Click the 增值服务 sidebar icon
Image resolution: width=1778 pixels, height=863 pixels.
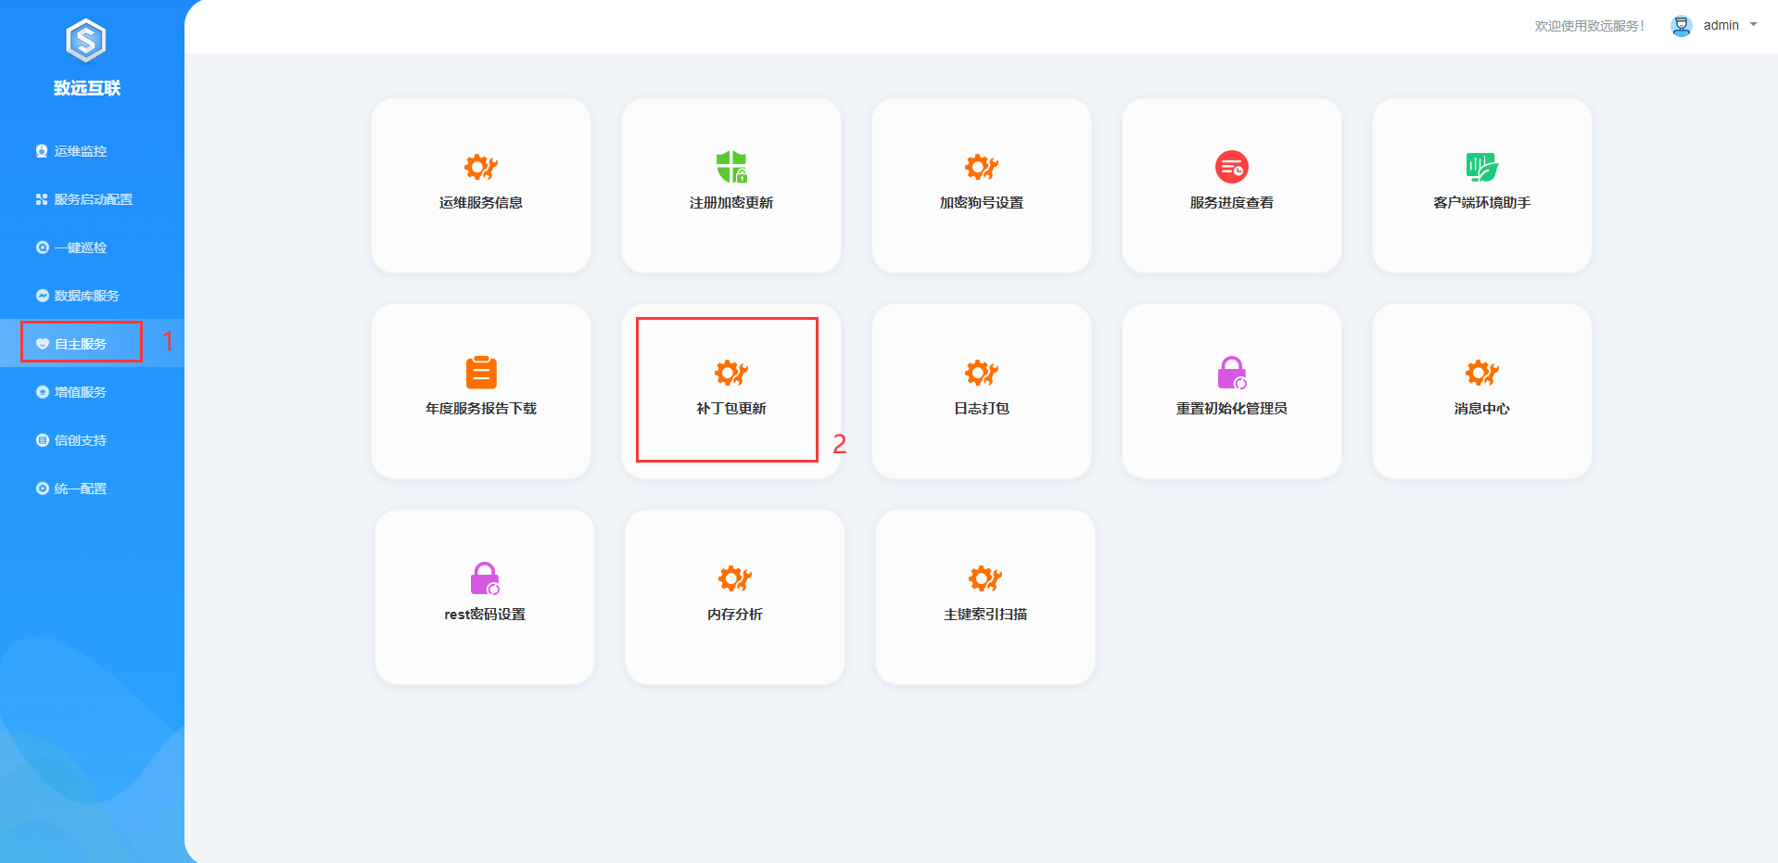tap(42, 392)
